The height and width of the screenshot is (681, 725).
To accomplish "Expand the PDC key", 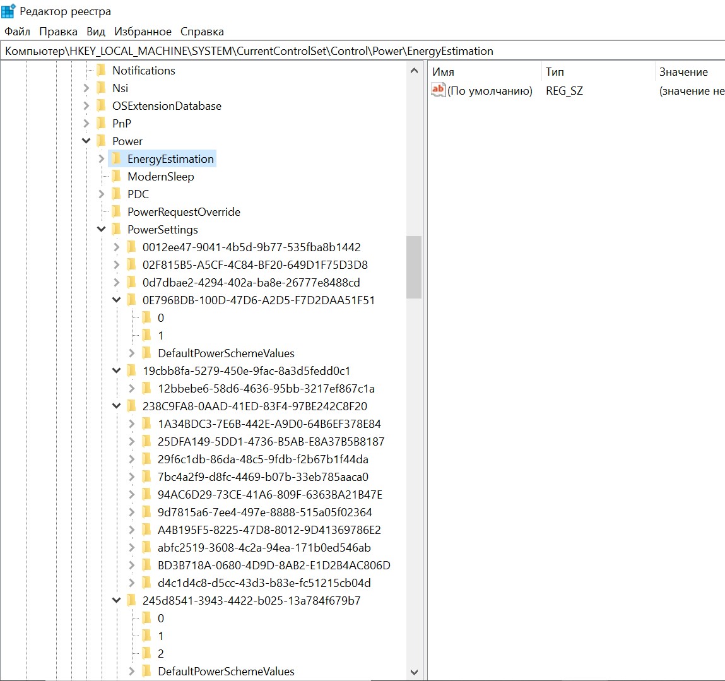I will 101,194.
